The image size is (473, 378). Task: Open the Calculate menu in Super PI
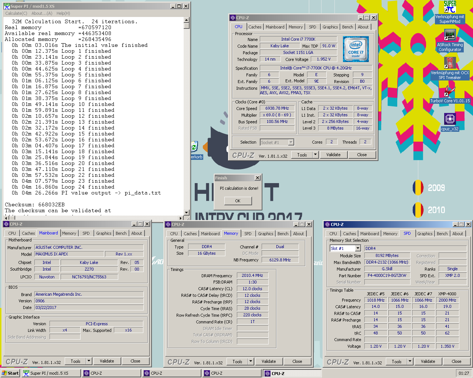pyautogui.click(x=16, y=13)
